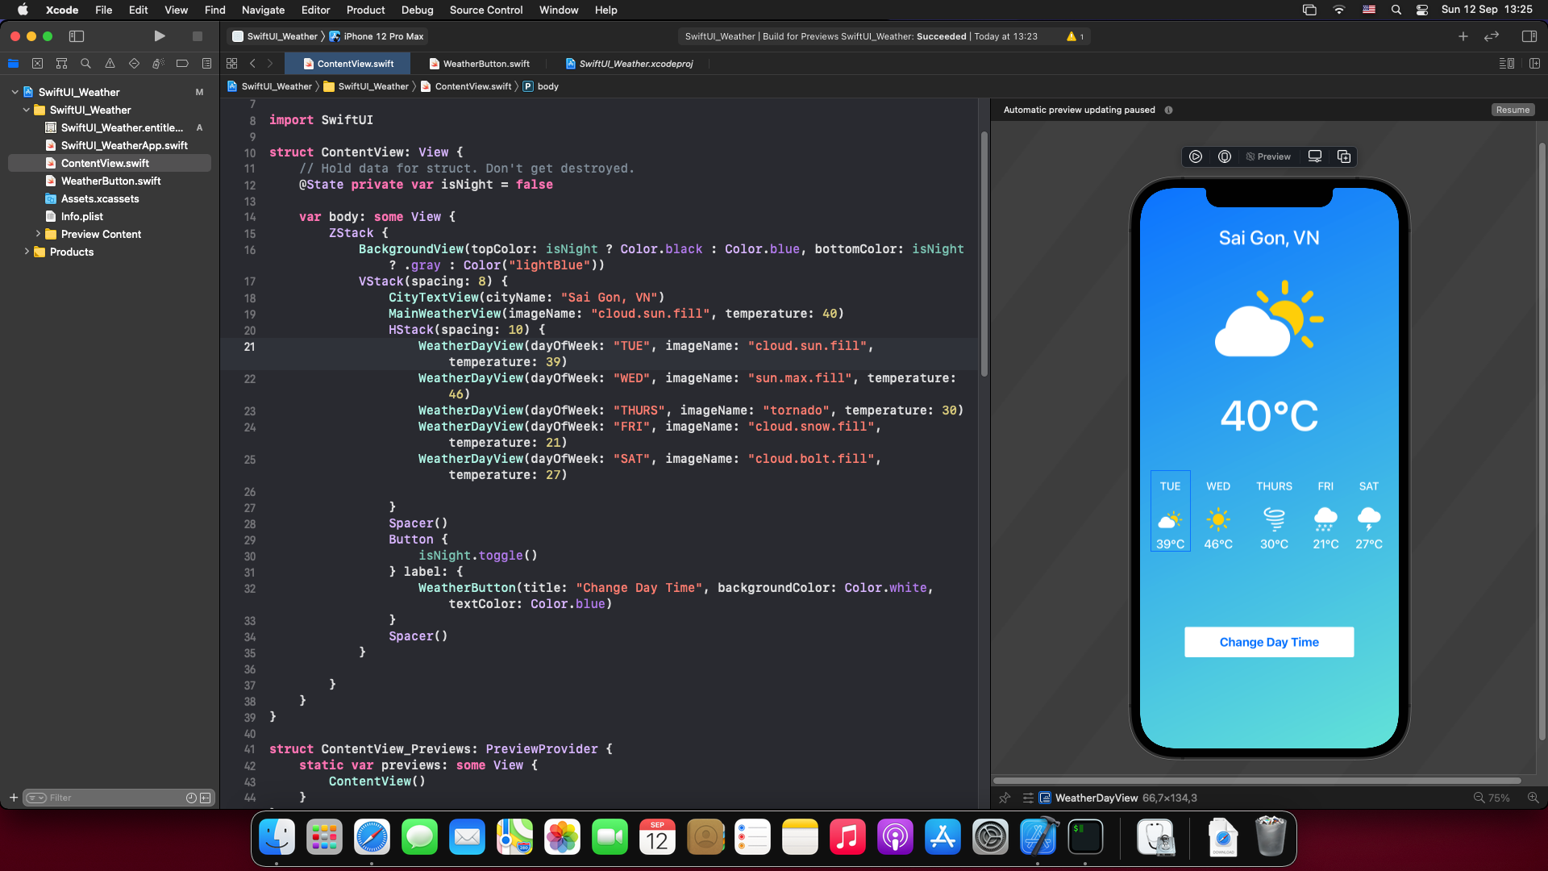Click Resume to restart canvas preview

tap(1512, 110)
